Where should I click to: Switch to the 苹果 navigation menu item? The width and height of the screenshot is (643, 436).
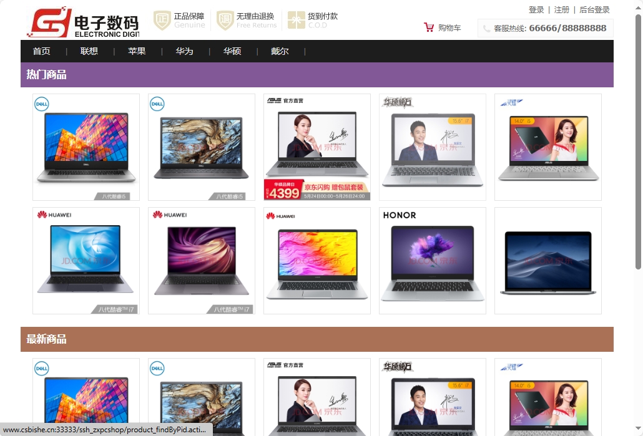click(x=137, y=52)
